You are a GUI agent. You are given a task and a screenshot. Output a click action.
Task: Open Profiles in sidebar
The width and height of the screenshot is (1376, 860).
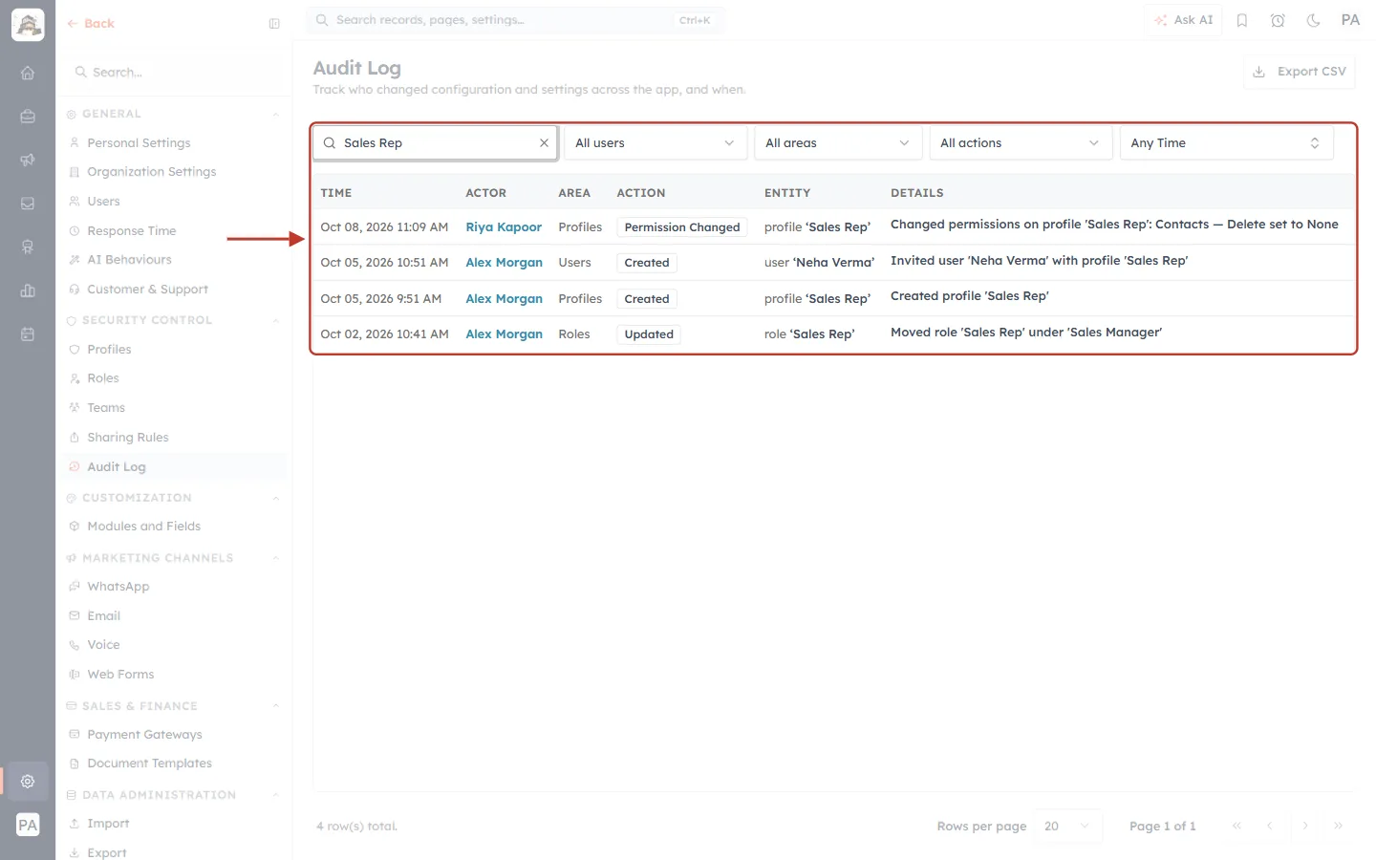coord(109,350)
